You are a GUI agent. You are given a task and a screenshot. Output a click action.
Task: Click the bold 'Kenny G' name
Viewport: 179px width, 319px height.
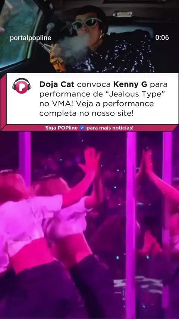pos(130,84)
